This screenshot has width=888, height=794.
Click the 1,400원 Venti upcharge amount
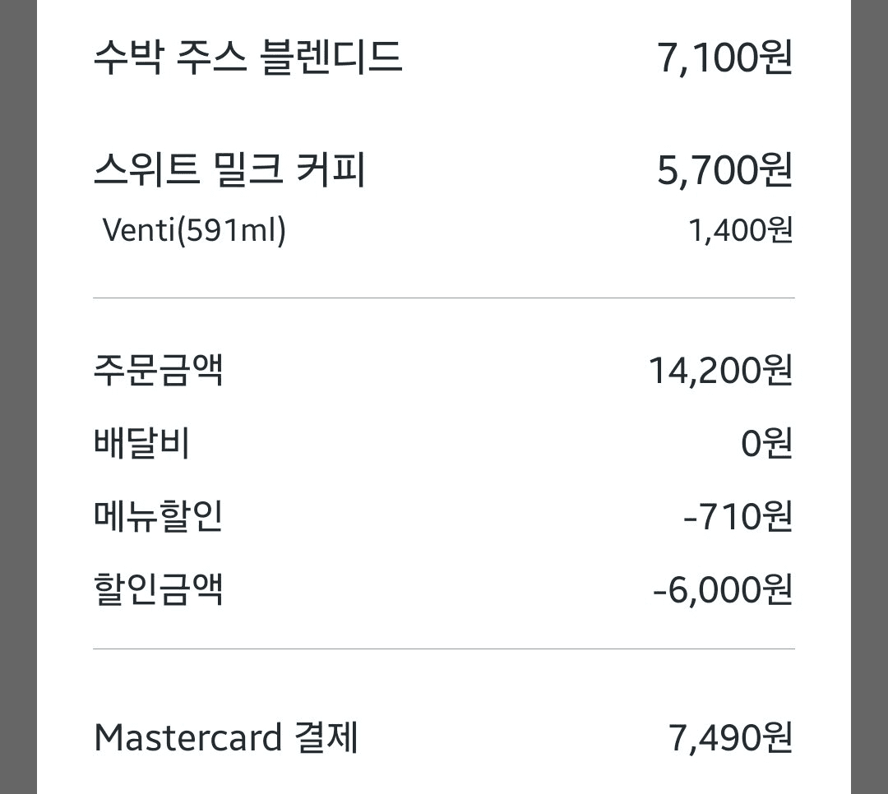click(x=740, y=230)
